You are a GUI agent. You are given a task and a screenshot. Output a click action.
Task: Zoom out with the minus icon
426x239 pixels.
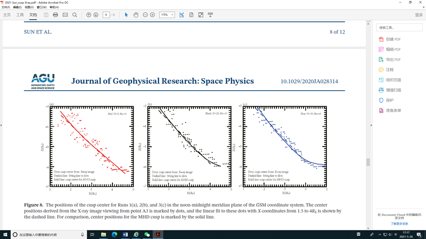(145, 15)
